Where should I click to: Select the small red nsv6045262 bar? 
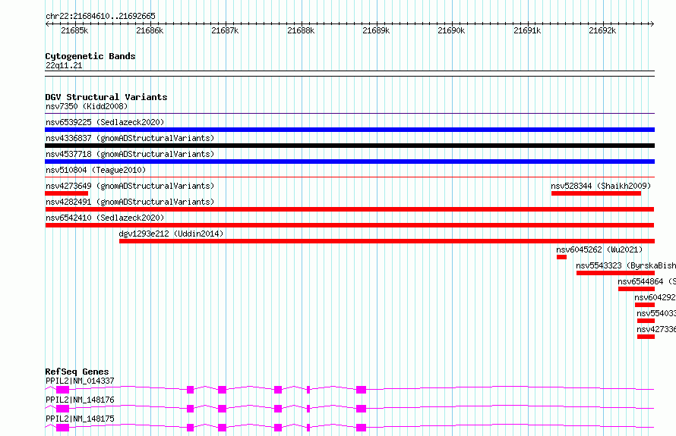tap(561, 257)
